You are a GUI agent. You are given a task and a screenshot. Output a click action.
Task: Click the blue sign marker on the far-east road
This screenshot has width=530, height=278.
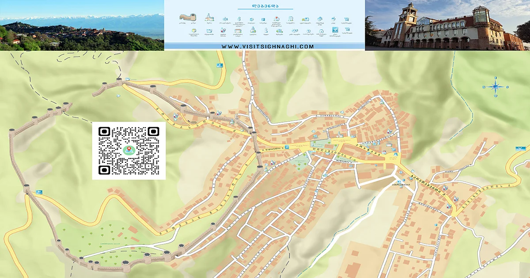pos(521,148)
